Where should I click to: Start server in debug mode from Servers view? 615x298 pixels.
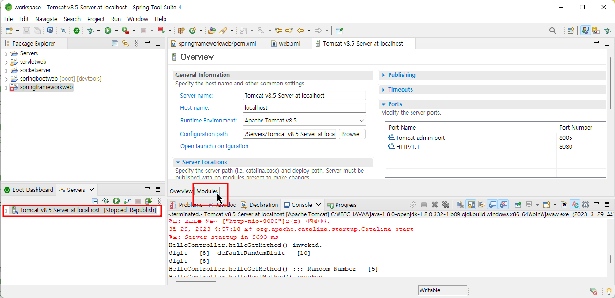click(106, 201)
